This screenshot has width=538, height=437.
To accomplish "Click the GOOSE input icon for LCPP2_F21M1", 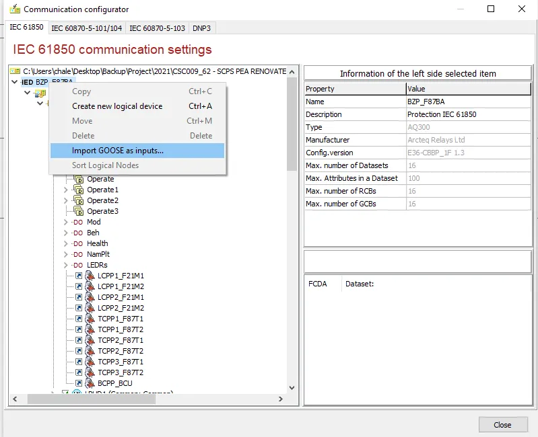I will click(90, 297).
